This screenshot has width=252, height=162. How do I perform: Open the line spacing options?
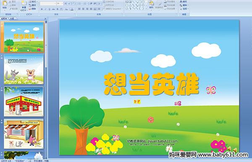pos(100,3)
